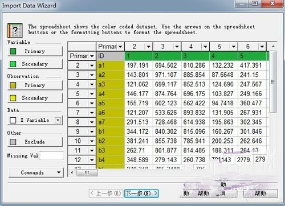This screenshot has width=285, height=206.
Task: Click the maximize button in title bar
Action: click(255, 3)
